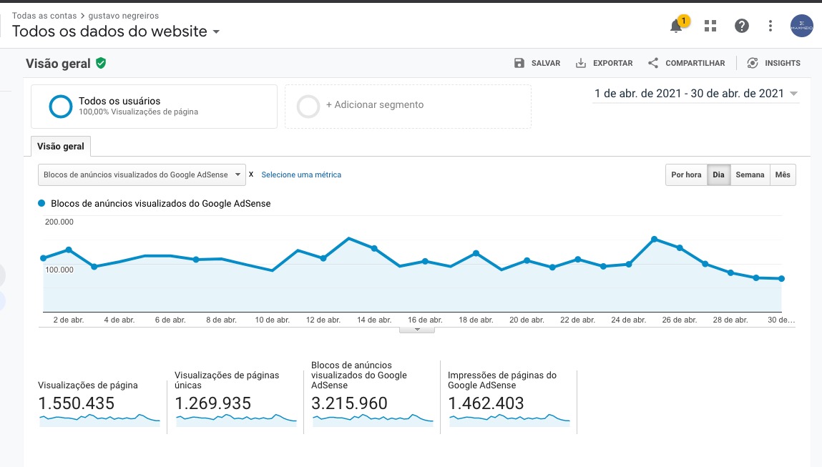This screenshot has height=467, width=822.
Task: Open the date range picker
Action: 695,93
